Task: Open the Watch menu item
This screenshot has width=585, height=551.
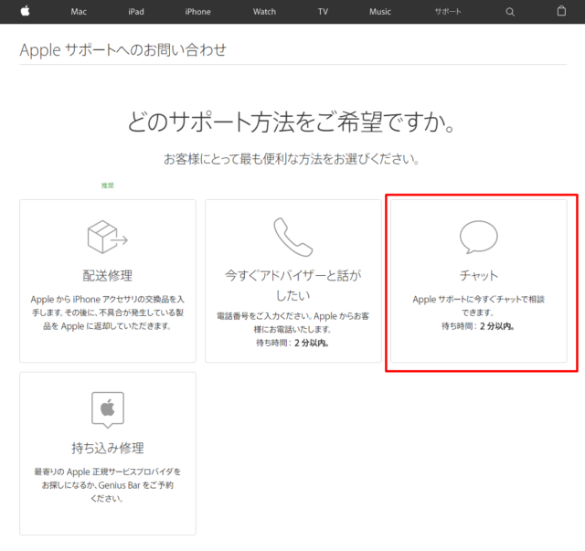Action: pyautogui.click(x=264, y=12)
